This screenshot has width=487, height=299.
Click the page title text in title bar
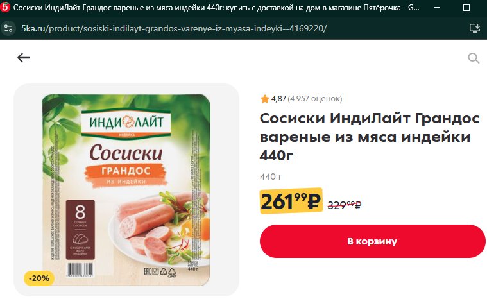216,8
